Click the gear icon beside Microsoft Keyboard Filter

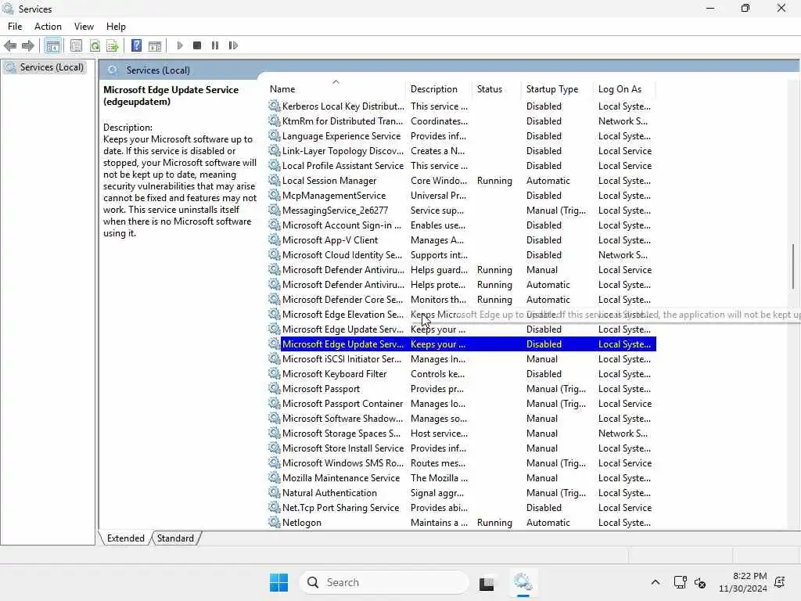click(275, 374)
